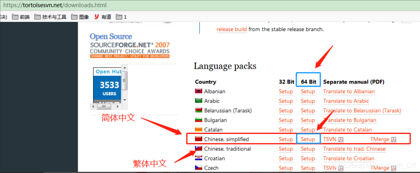Open Translate to Belarussian (Tarask) link
Screen dimensions: 420x173
pyautogui.click(x=362, y=111)
